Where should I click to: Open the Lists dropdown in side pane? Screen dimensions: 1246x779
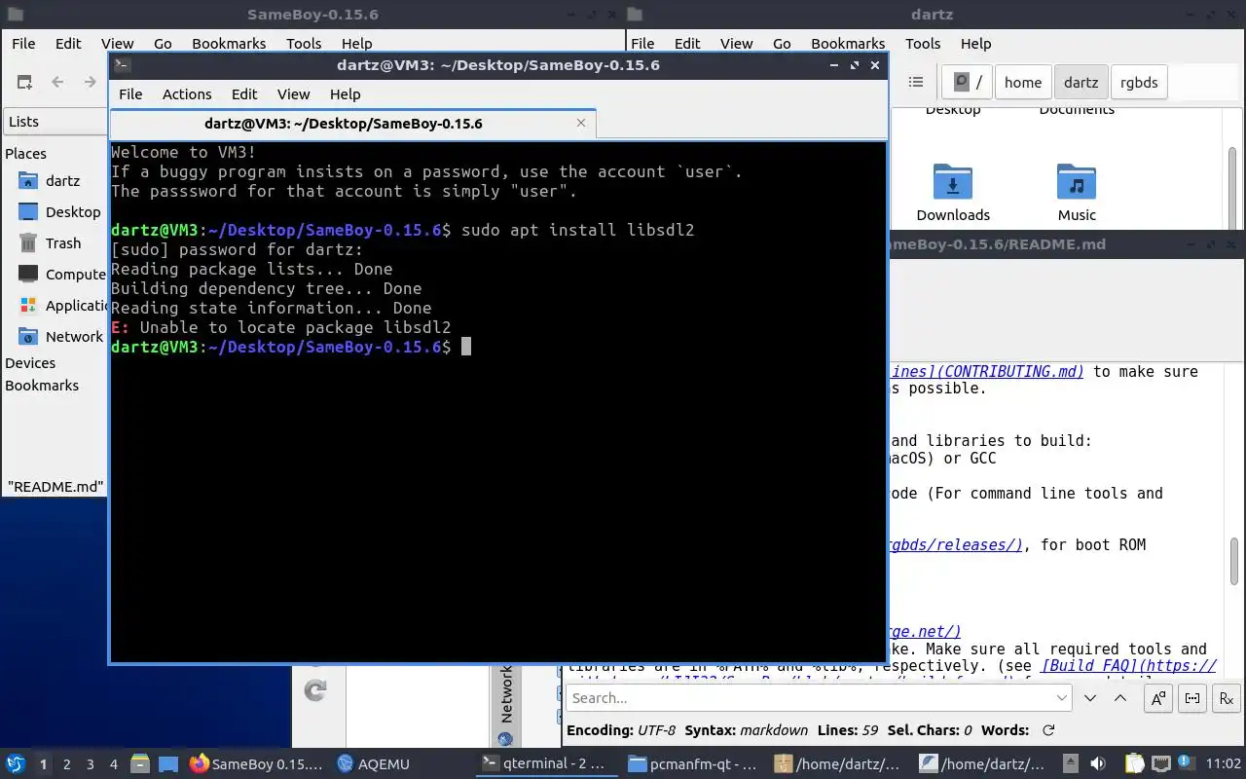click(x=56, y=122)
